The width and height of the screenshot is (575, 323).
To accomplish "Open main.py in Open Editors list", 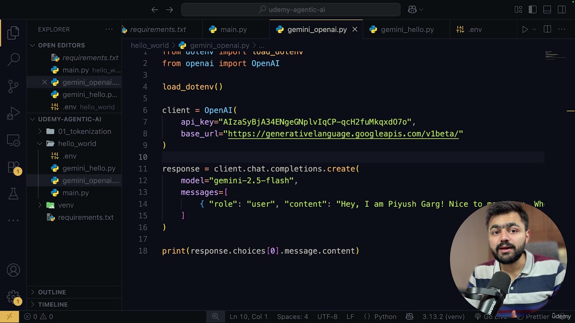I will pos(75,70).
